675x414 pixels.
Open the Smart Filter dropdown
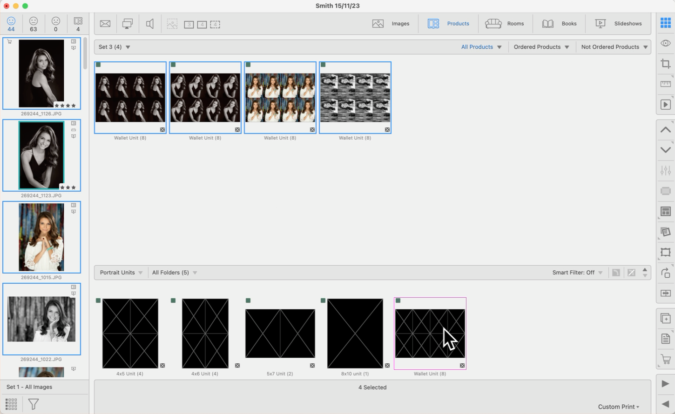click(x=577, y=273)
